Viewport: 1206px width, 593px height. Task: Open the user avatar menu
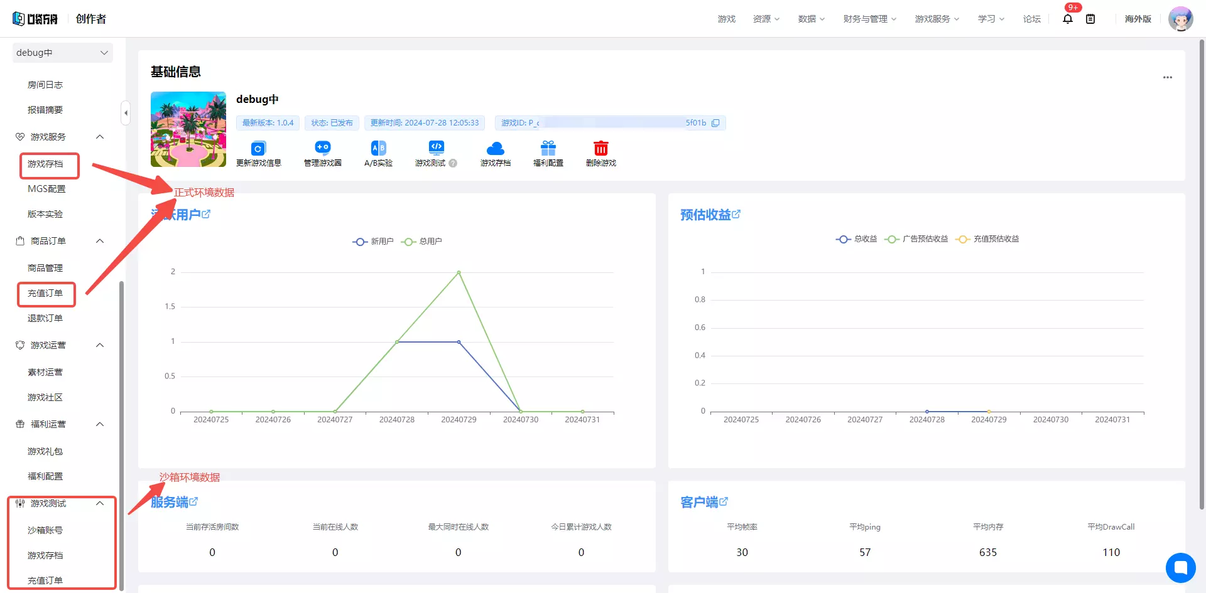coord(1181,19)
